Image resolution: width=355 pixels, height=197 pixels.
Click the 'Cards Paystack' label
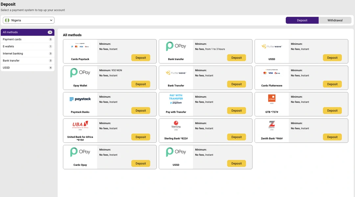(80, 59)
